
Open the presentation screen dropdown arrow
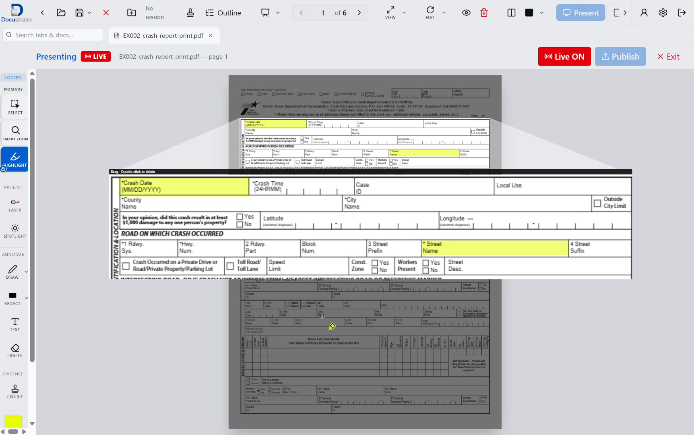pos(278,13)
